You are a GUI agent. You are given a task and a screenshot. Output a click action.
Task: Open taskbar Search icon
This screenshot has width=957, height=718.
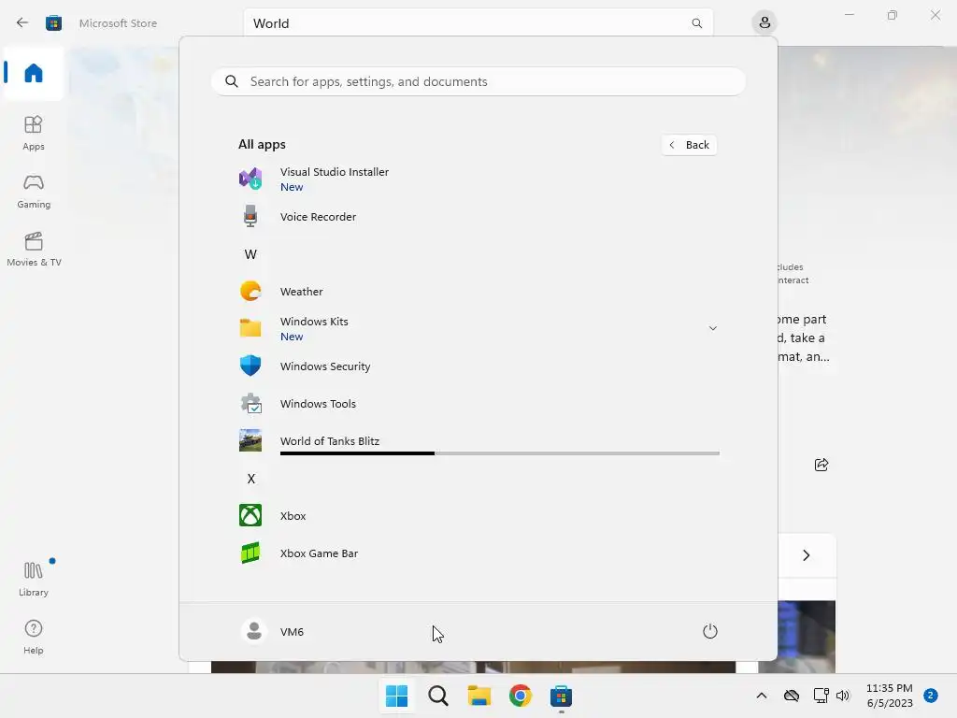point(437,696)
